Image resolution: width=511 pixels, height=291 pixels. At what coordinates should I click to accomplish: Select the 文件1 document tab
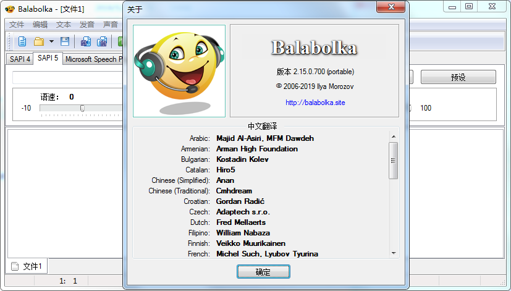click(x=27, y=266)
